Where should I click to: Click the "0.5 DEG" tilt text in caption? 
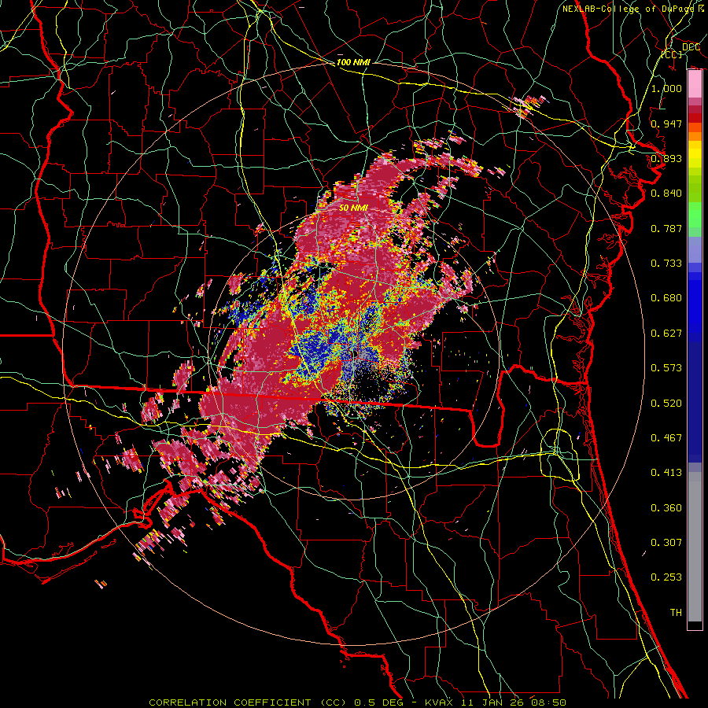380,702
